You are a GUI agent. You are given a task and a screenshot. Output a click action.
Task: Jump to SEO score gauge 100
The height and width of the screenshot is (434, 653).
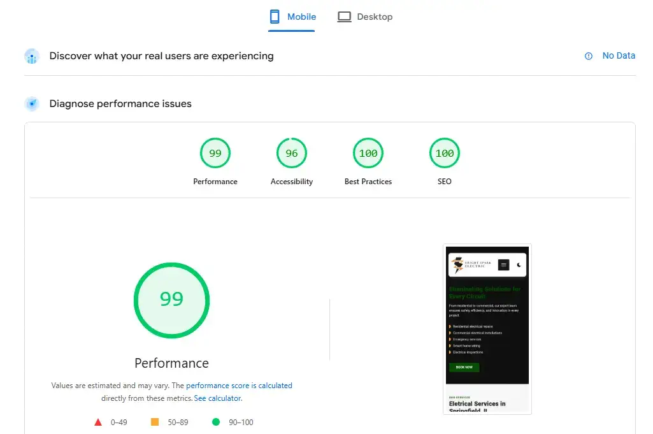pyautogui.click(x=445, y=154)
